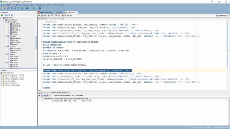Click the GENERO column header in results

click(x=78, y=99)
